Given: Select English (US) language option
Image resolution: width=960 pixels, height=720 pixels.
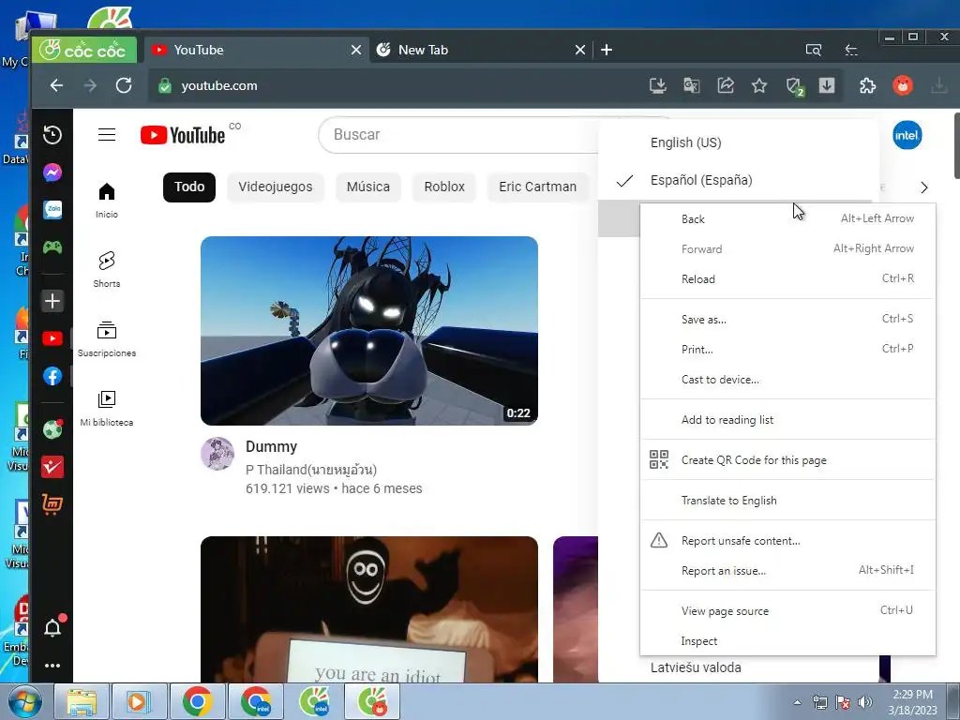Looking at the screenshot, I should (739, 142).
